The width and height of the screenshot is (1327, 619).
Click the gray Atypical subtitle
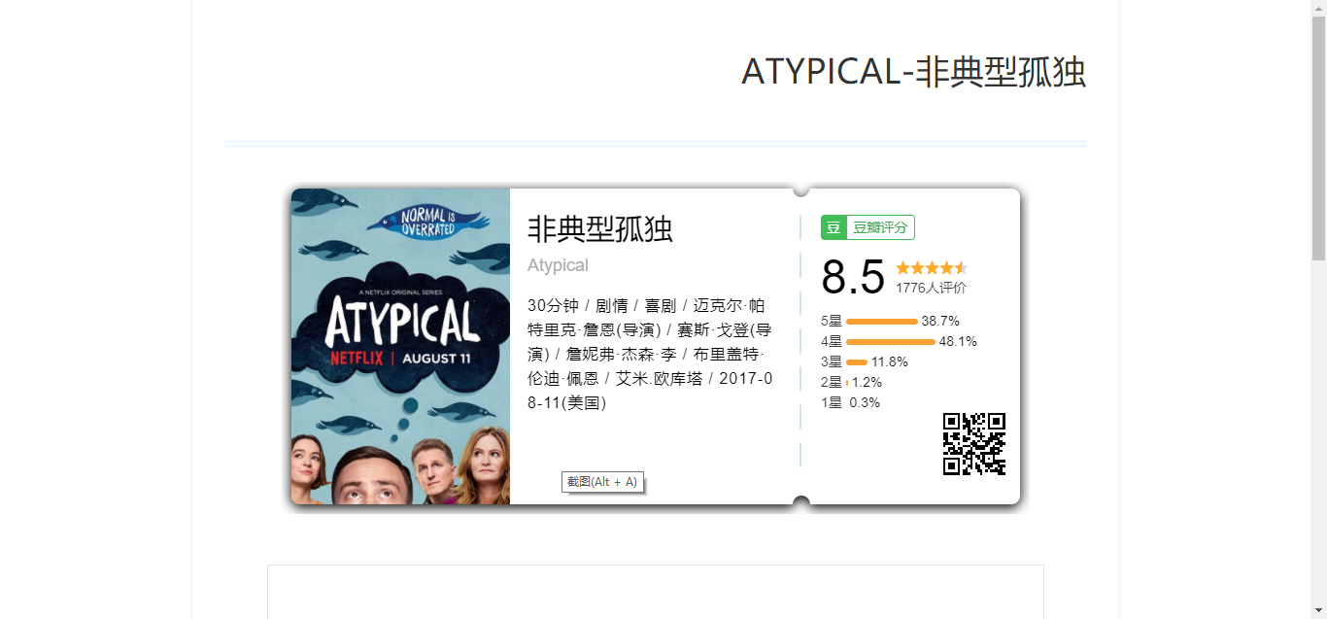pyautogui.click(x=558, y=265)
